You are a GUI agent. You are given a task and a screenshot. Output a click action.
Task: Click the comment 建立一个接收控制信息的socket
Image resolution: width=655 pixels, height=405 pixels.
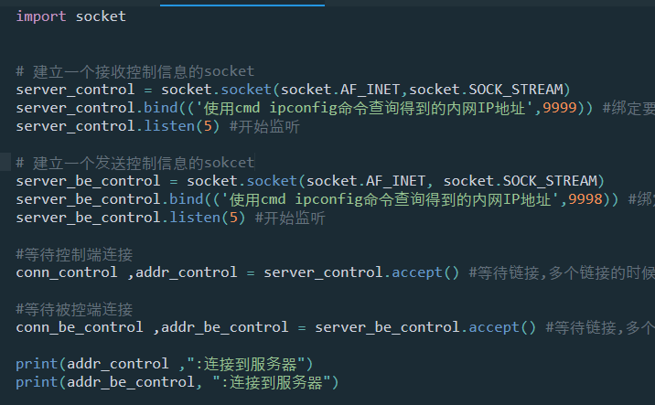coord(134,71)
